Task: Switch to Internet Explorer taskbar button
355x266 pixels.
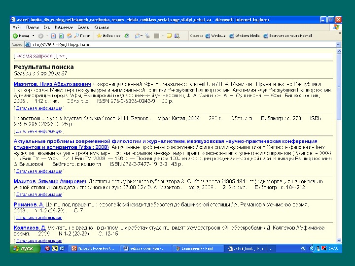Action: pos(249,248)
